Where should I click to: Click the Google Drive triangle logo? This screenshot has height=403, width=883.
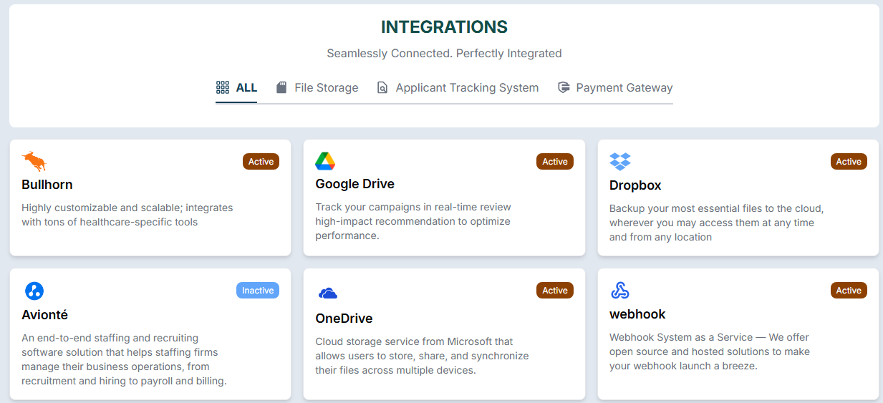(325, 161)
